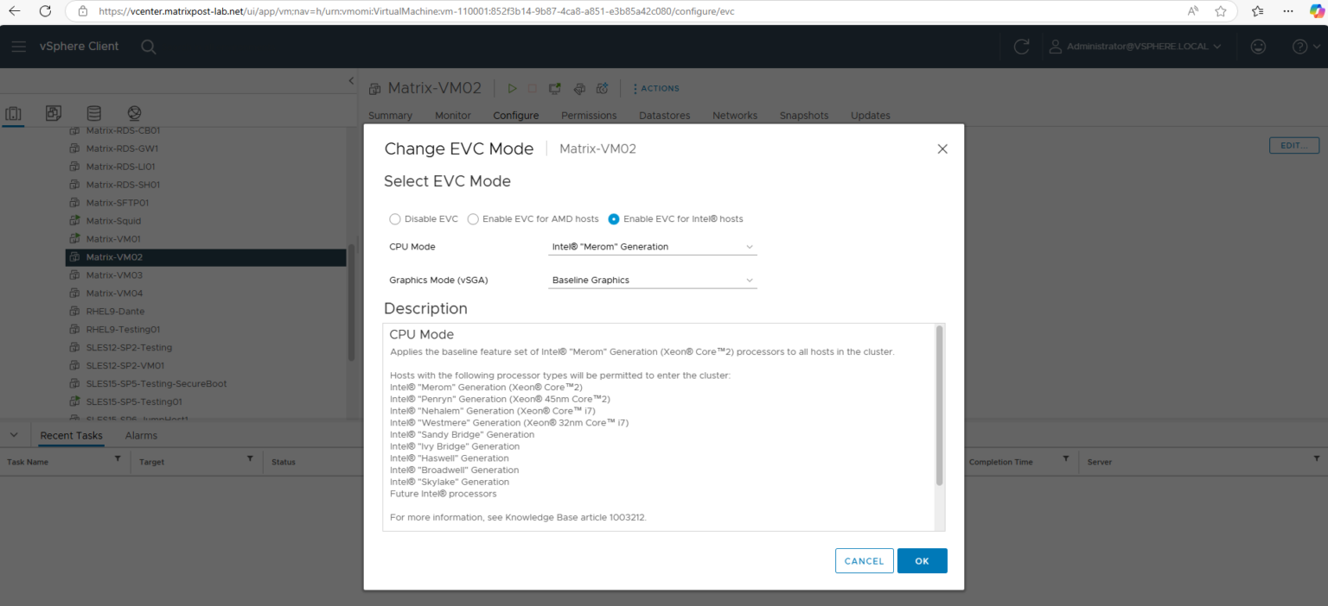
Task: Power on Matrix-VM02 with the play icon
Action: tap(512, 88)
